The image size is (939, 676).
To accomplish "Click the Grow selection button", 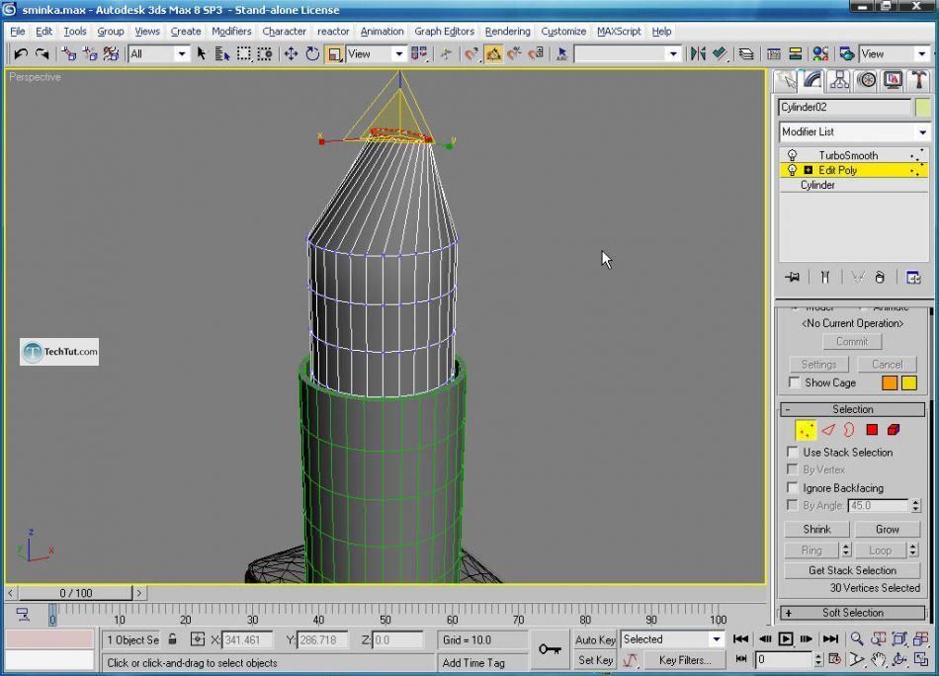I will coord(887,529).
